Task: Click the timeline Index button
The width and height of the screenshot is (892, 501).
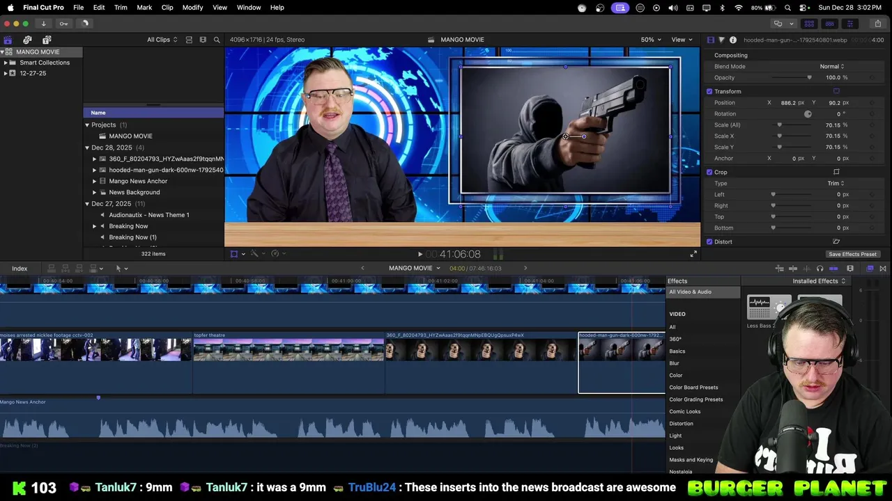Action: pyautogui.click(x=20, y=269)
